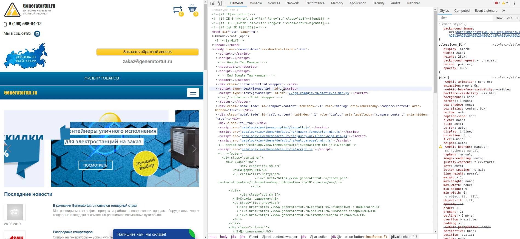Show more Styles pane tabs chevron

point(504,11)
